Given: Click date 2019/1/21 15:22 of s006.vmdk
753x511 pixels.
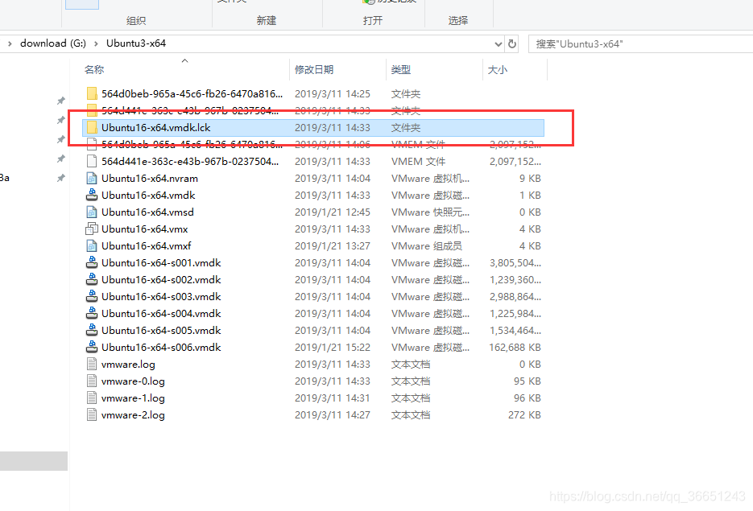Looking at the screenshot, I should tap(333, 347).
